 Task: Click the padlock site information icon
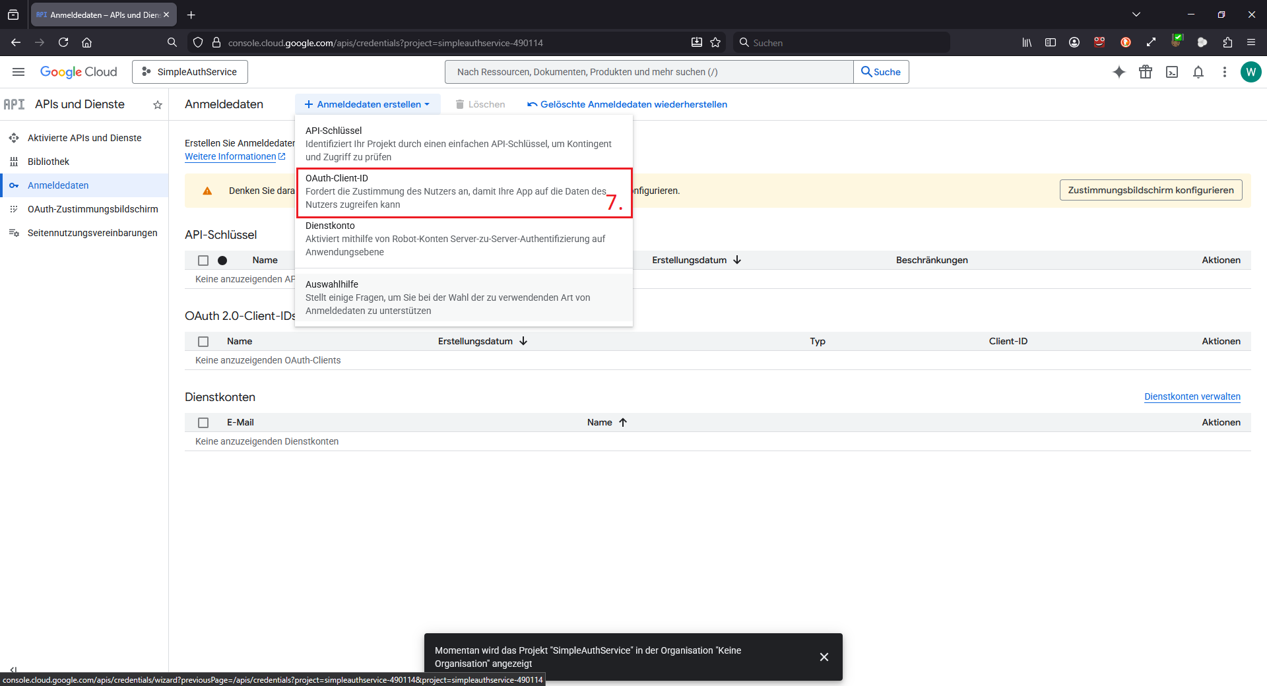(x=216, y=42)
